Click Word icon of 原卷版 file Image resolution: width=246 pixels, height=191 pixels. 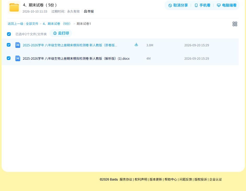pos(18,45)
